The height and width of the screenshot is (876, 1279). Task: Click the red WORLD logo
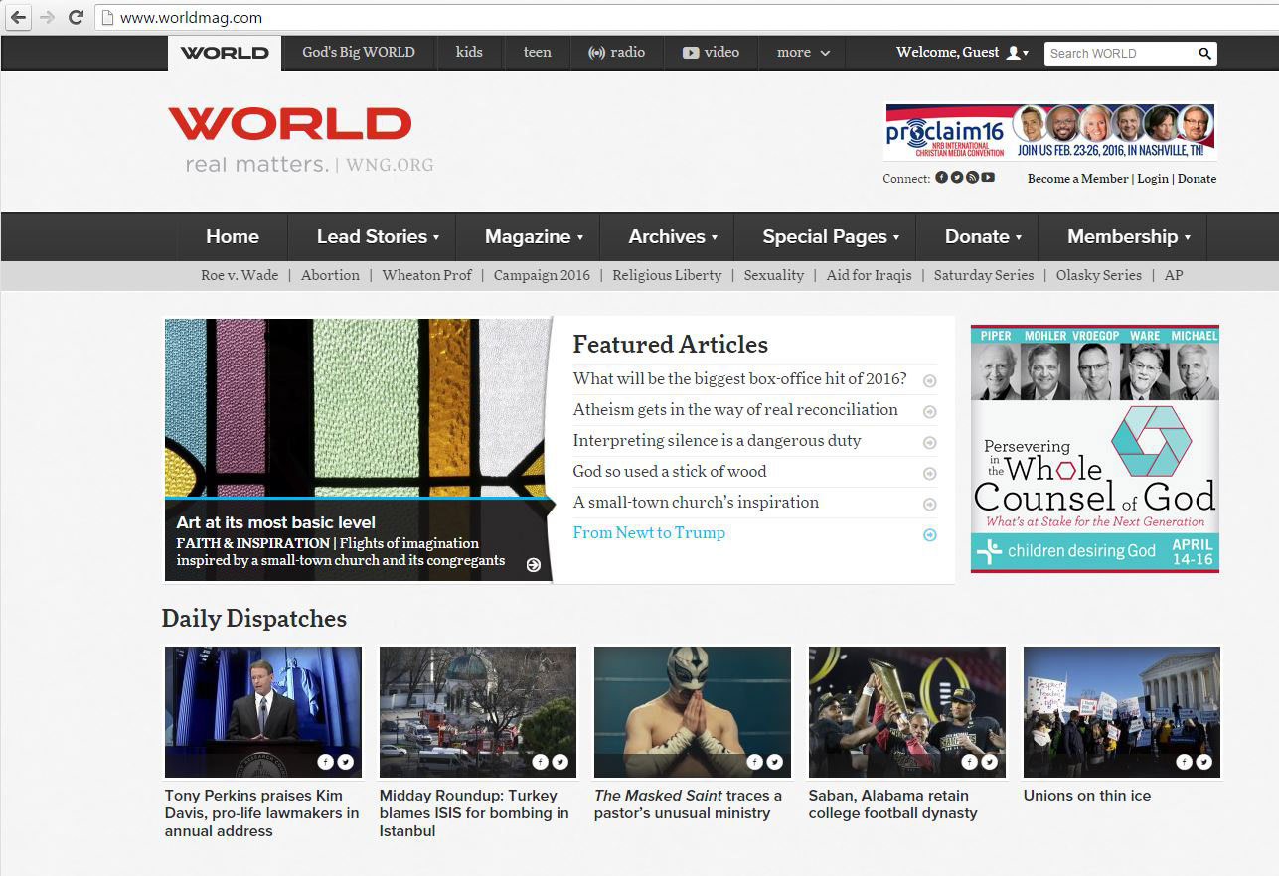(x=290, y=124)
